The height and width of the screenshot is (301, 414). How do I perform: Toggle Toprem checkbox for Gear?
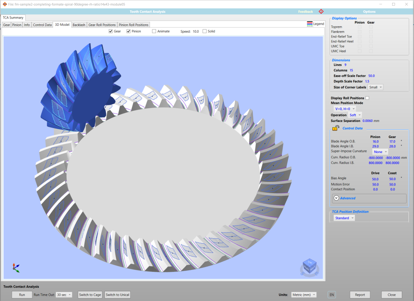click(371, 27)
